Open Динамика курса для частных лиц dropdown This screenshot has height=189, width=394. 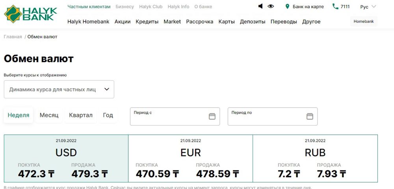click(x=59, y=89)
